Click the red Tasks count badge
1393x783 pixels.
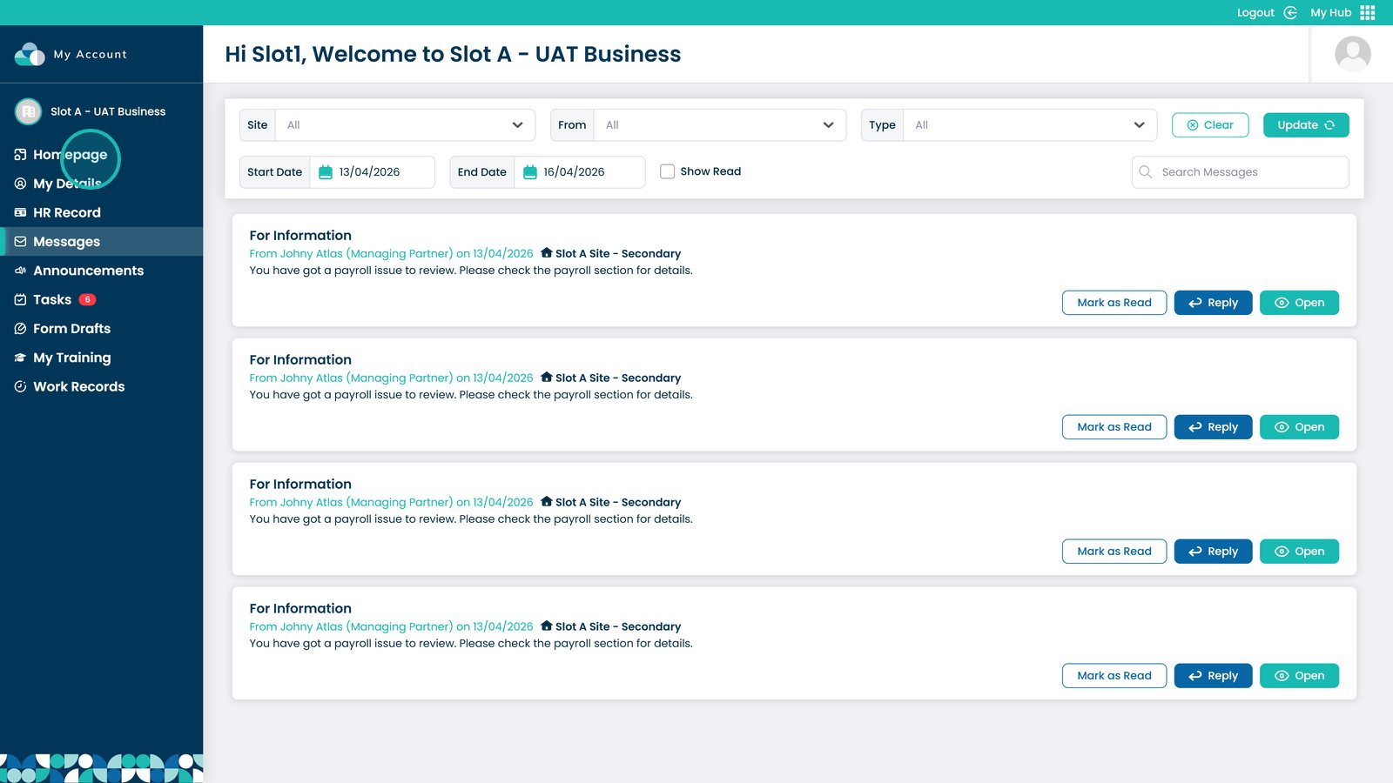click(87, 299)
